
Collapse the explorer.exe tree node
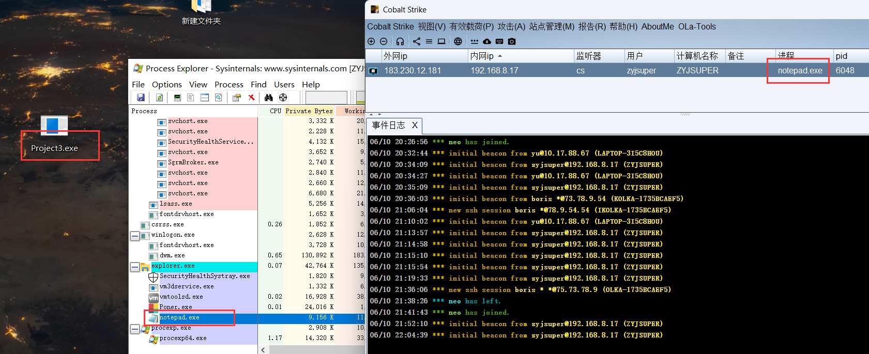134,267
